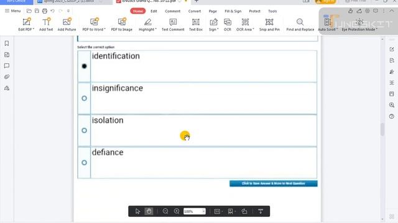Open the help icon in right sidebar

pos(392,116)
